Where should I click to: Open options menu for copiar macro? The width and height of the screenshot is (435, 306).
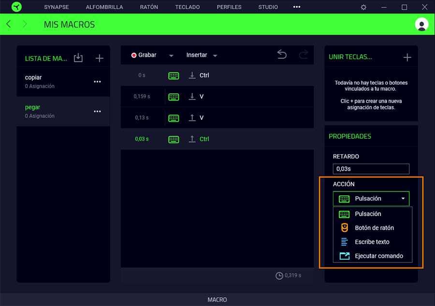coord(97,82)
